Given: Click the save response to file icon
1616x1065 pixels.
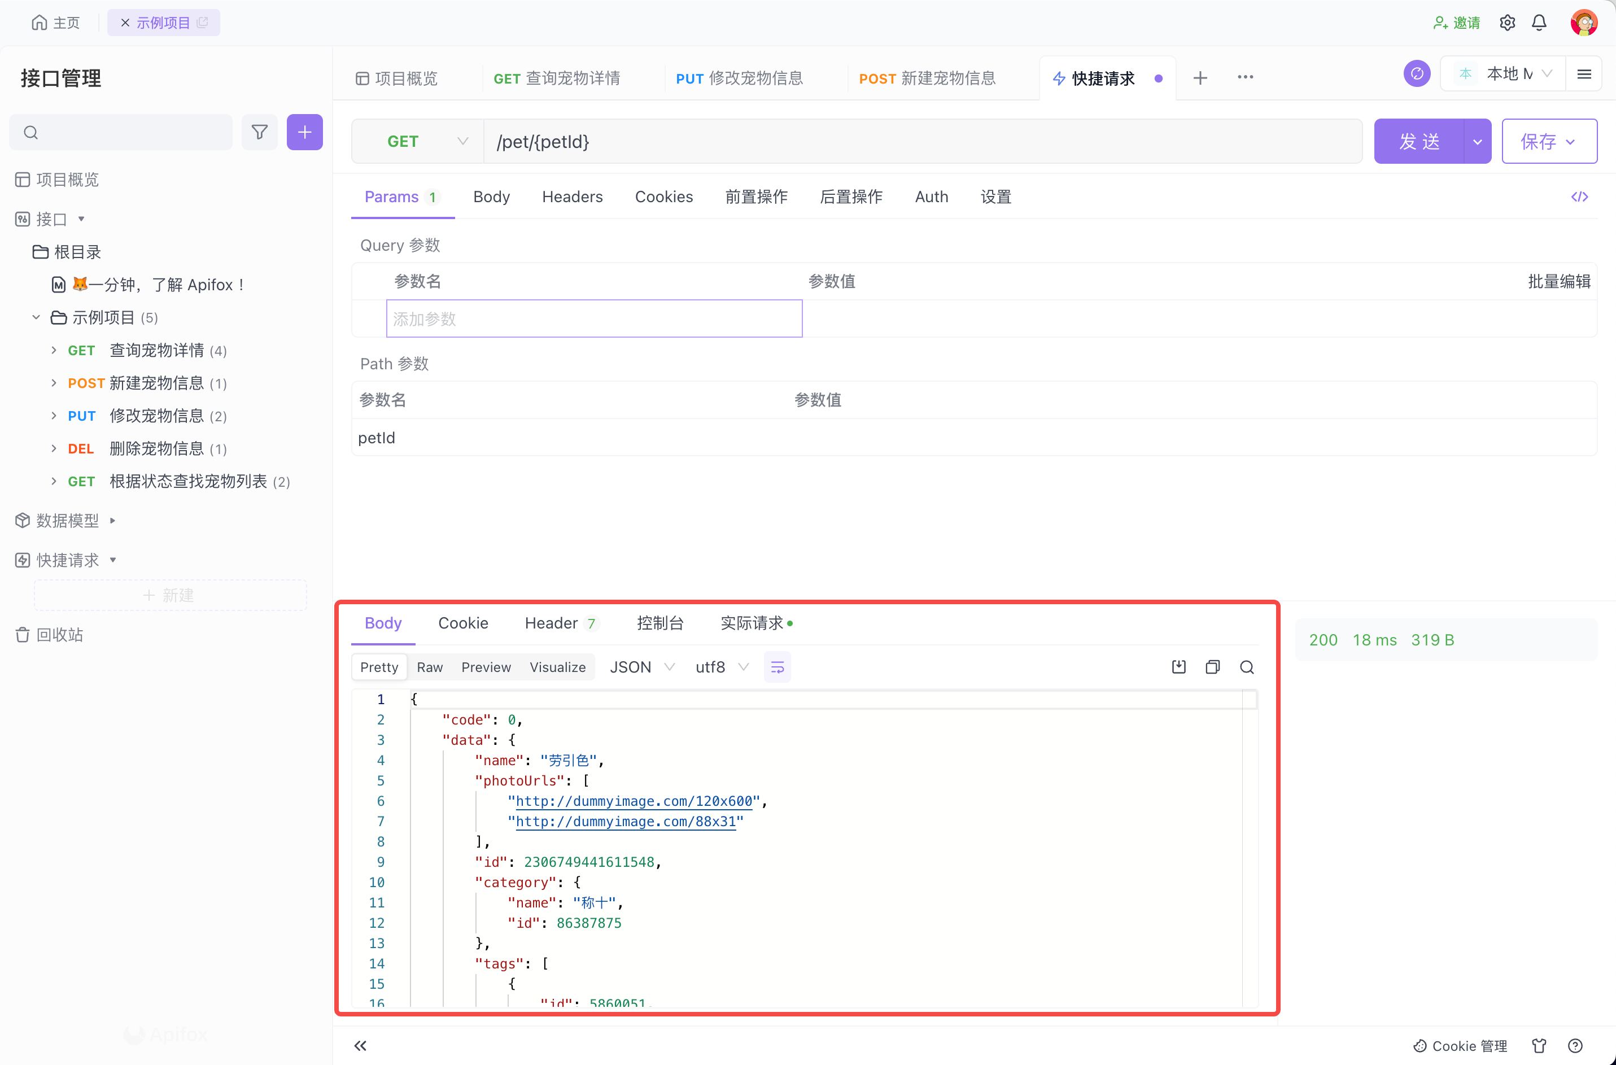Looking at the screenshot, I should (1179, 667).
